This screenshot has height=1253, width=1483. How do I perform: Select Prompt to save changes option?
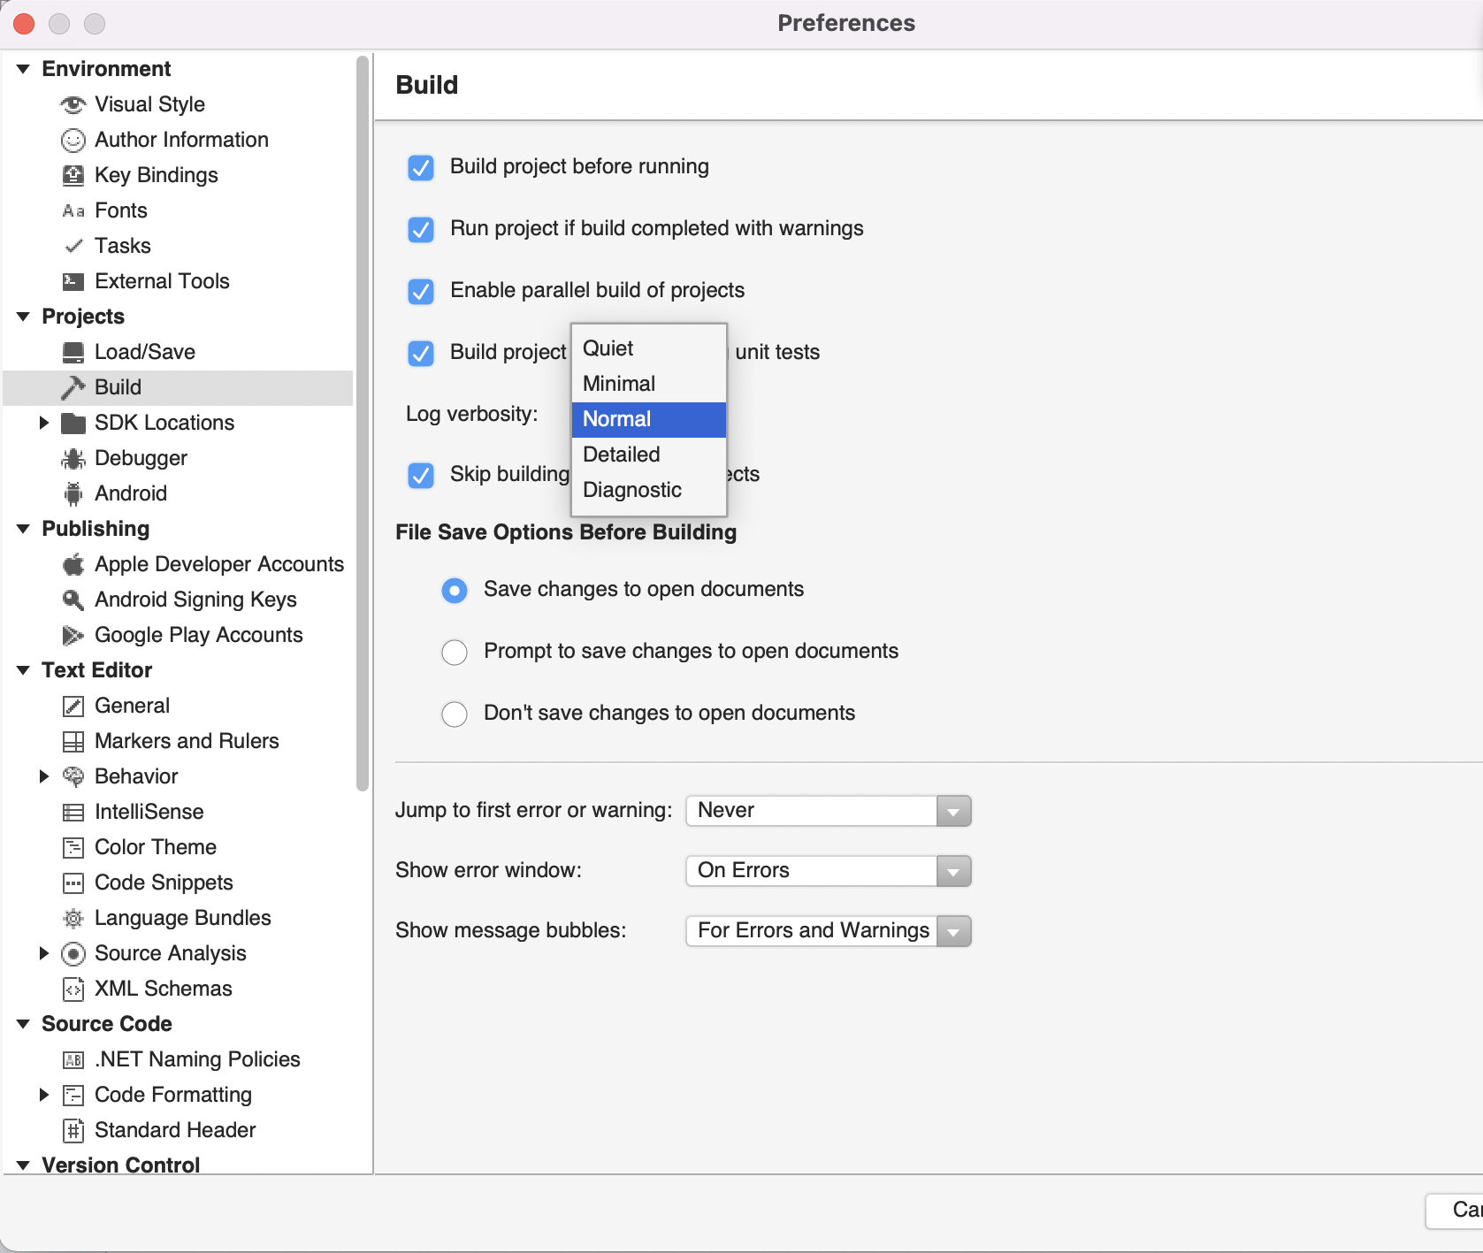[x=454, y=652]
